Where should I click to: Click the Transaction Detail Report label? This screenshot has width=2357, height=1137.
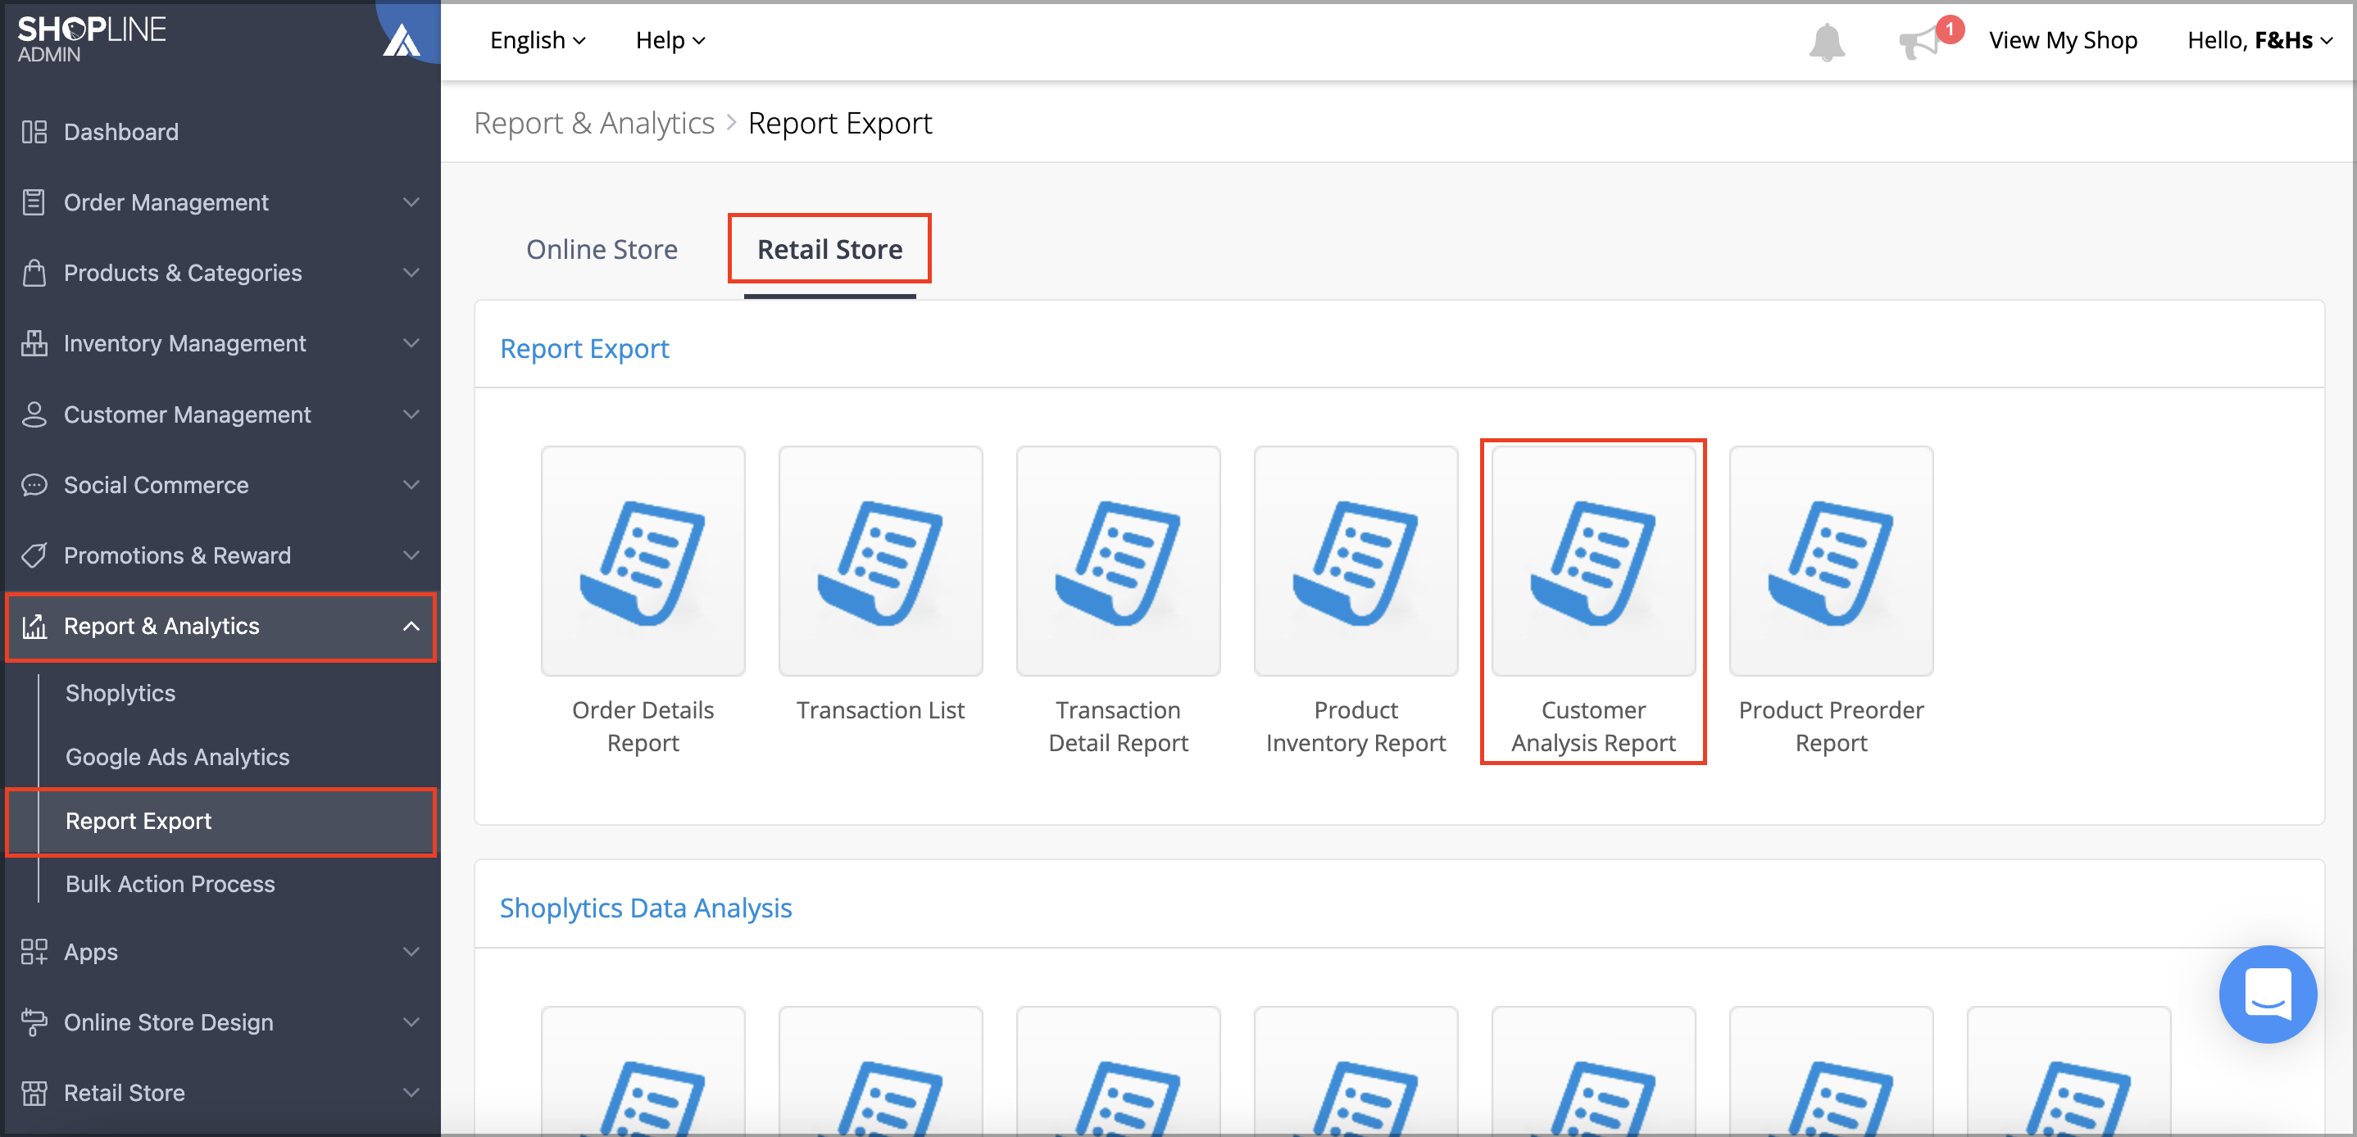point(1118,727)
